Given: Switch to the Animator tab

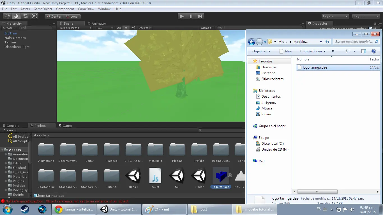Looking at the screenshot, I should (97, 24).
